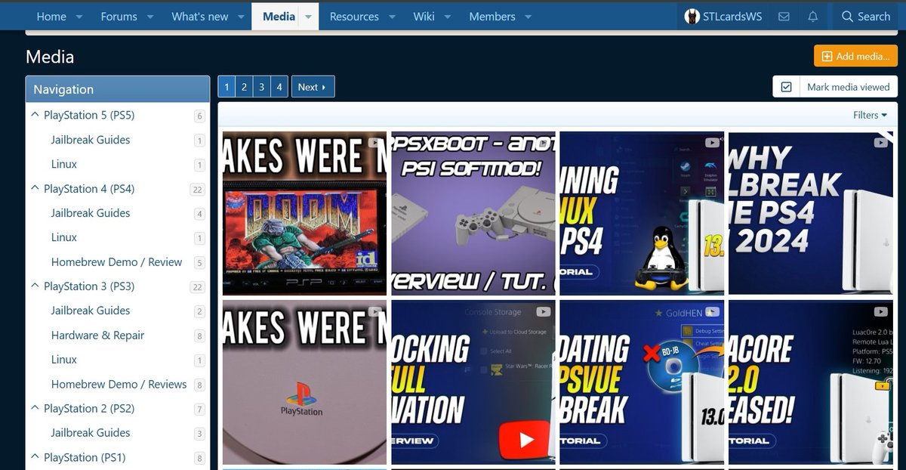Open PS5 Jailbreak Guides subcategory
This screenshot has height=470, width=906.
point(91,140)
